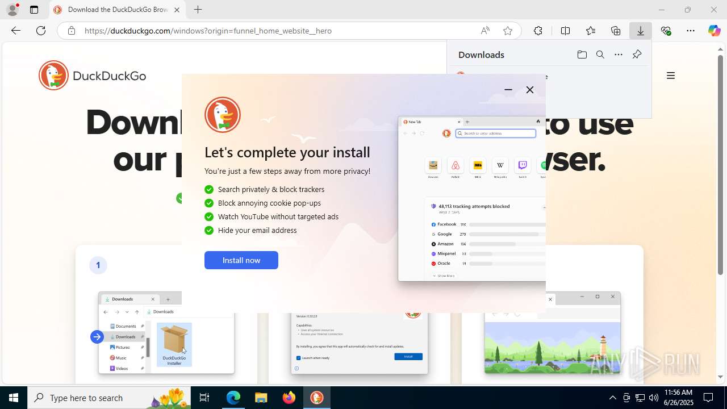The height and width of the screenshot is (409, 727).
Task: Click 'Block annoying cookie pop-ups' text
Action: pos(269,203)
